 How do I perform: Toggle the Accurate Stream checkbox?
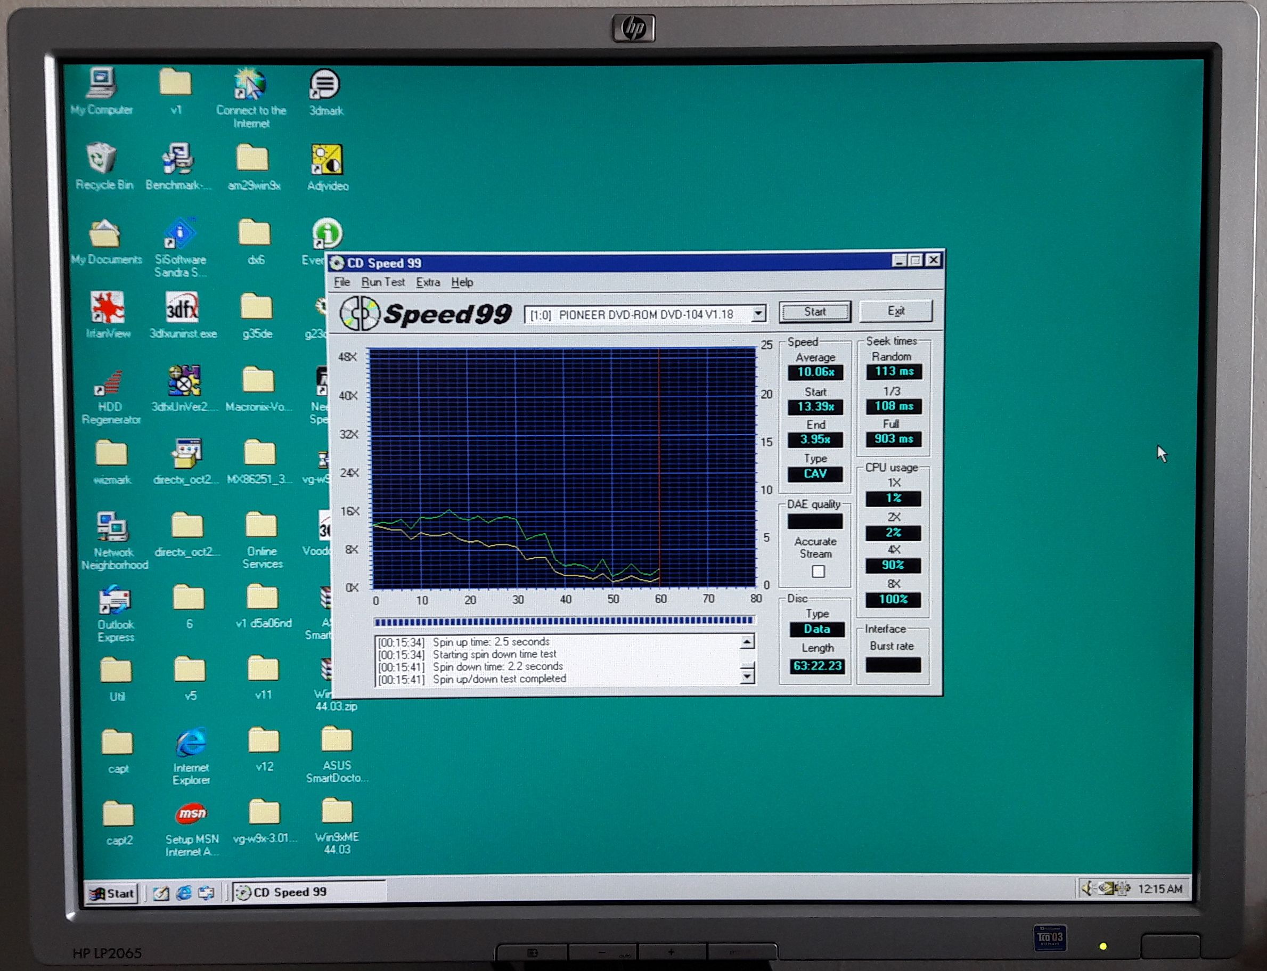[x=818, y=572]
